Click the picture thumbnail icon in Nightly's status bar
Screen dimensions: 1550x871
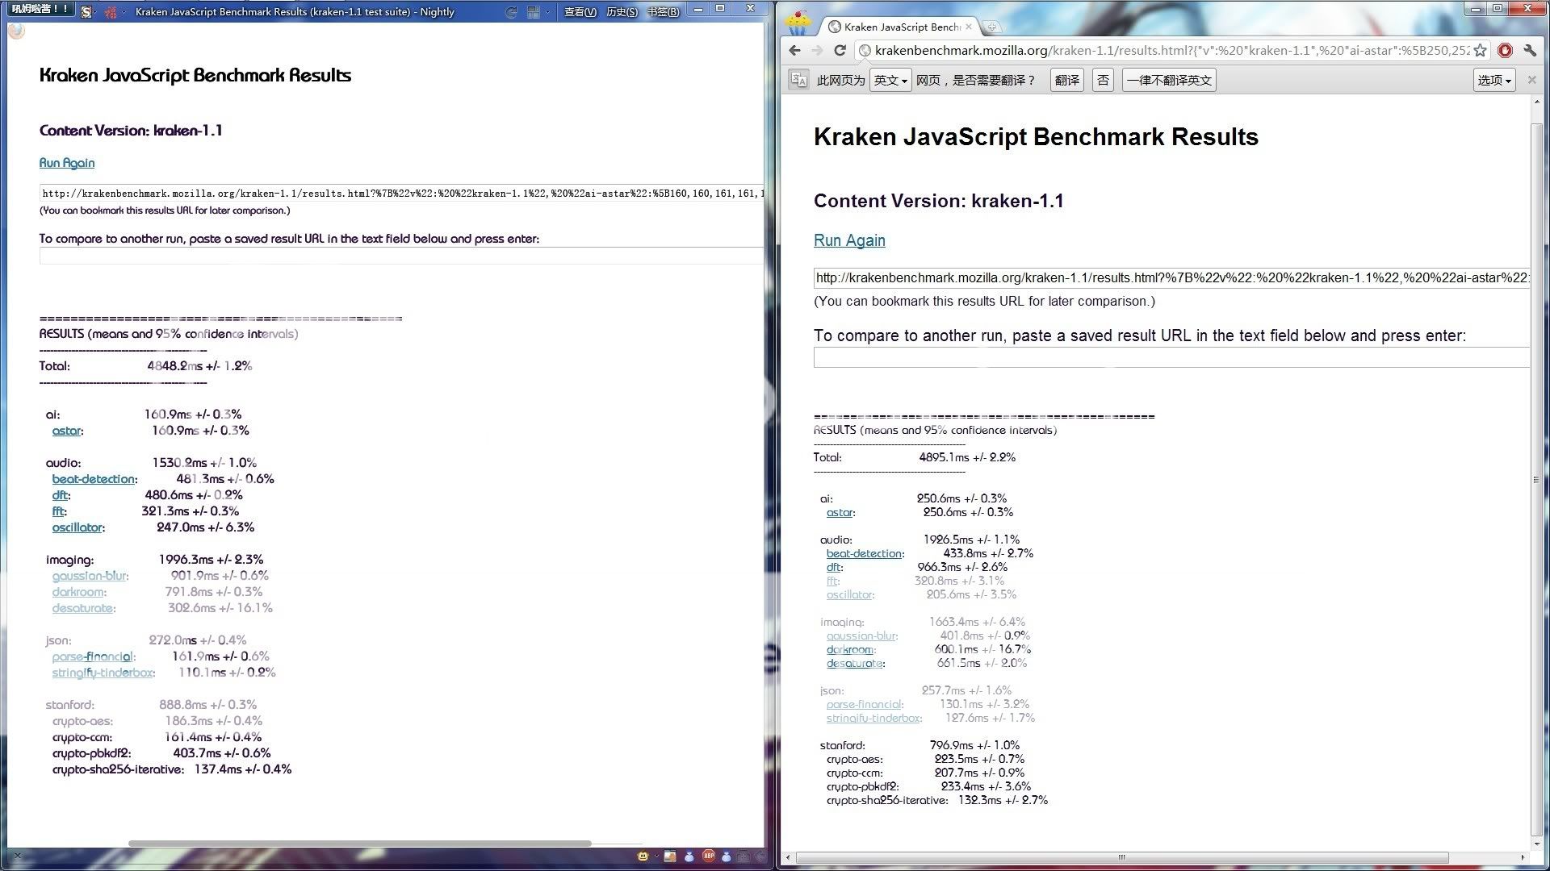click(x=670, y=856)
